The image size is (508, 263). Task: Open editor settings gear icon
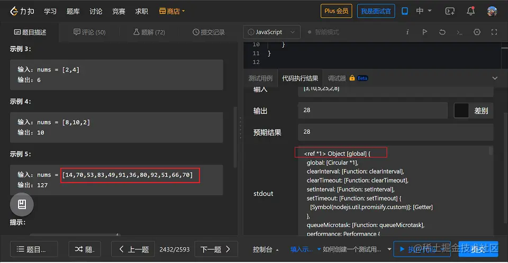(x=477, y=32)
